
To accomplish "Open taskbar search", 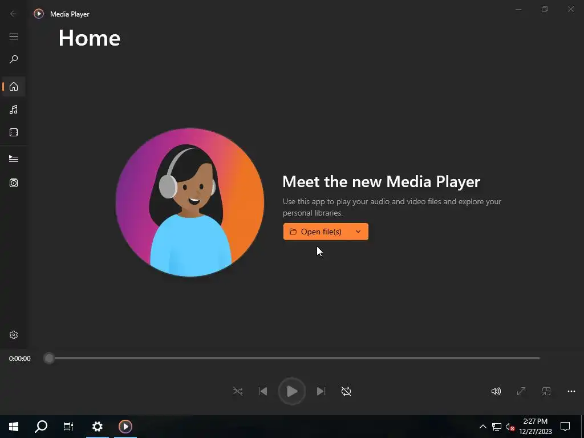I will point(41,427).
